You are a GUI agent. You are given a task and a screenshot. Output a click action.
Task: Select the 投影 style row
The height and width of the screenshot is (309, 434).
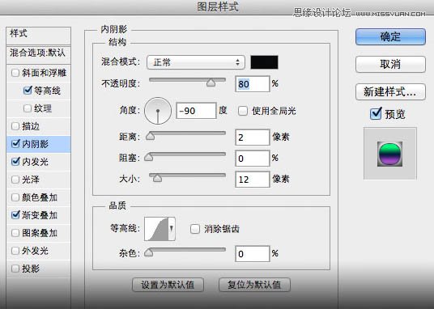(x=39, y=269)
